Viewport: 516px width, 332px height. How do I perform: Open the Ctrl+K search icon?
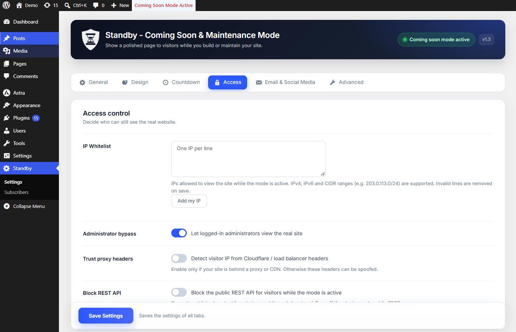pyautogui.click(x=67, y=5)
